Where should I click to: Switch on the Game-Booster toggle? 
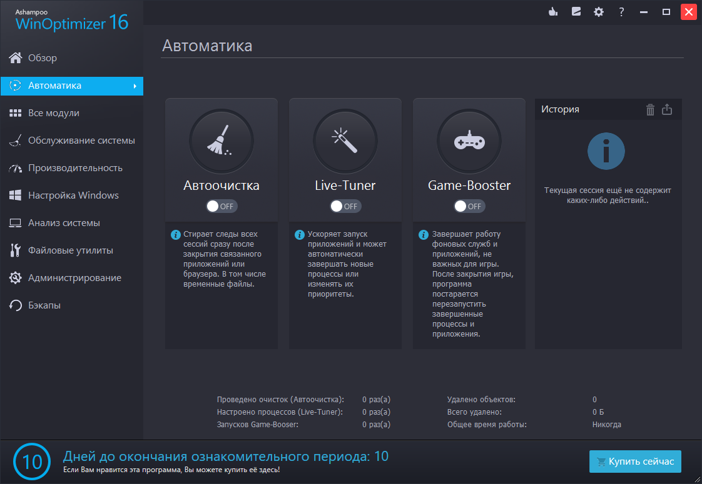[469, 206]
